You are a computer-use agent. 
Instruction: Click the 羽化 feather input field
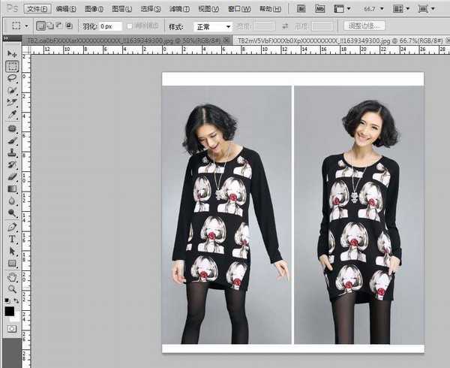point(110,26)
